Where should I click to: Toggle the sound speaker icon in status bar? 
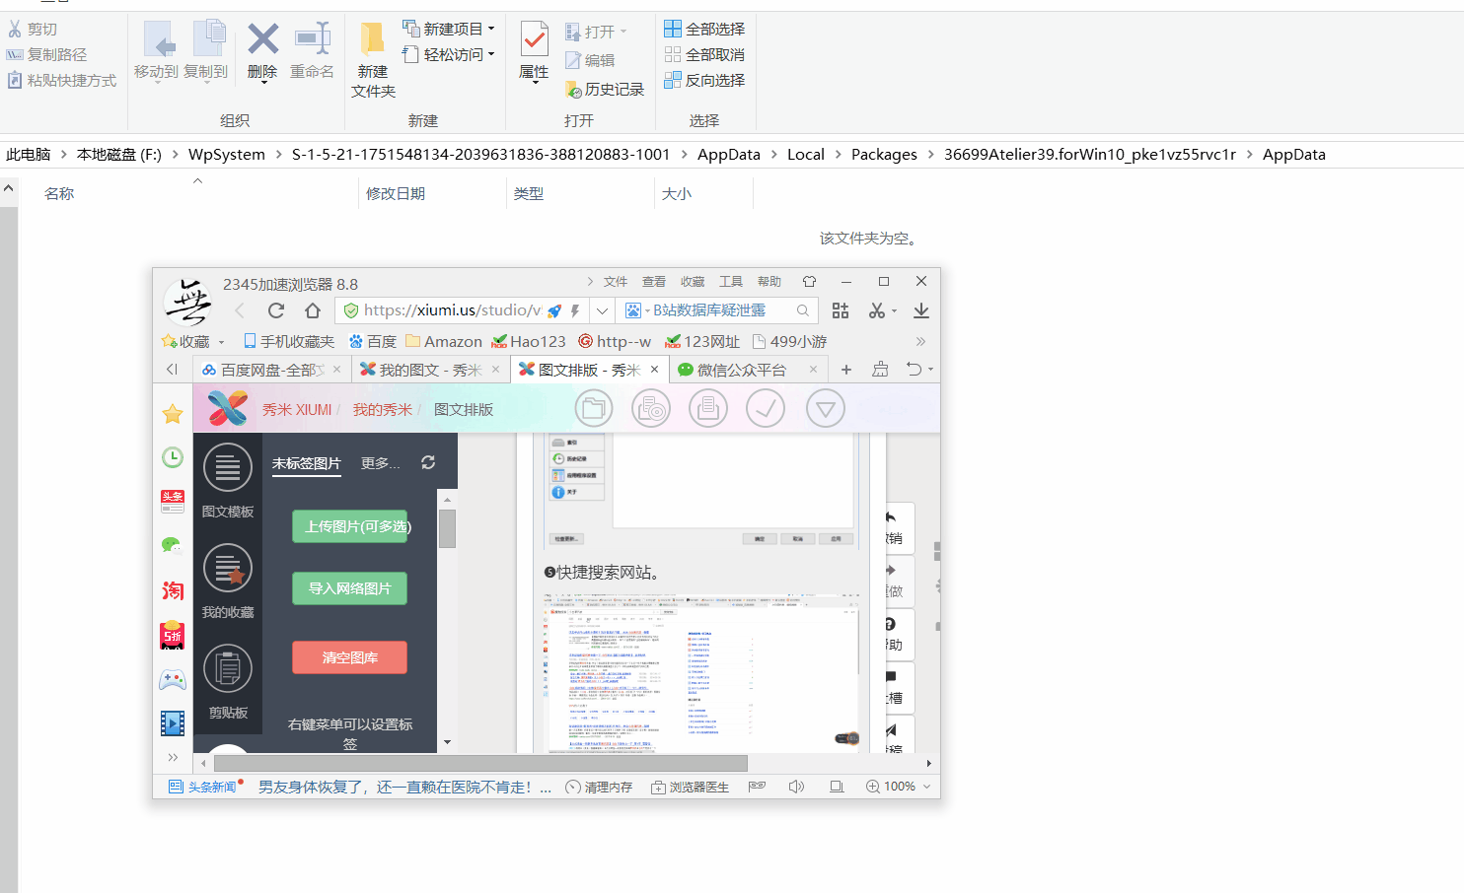(x=797, y=787)
